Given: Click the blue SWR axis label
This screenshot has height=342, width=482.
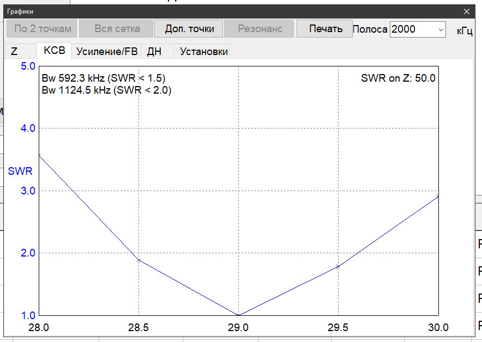Looking at the screenshot, I should pyautogui.click(x=20, y=171).
